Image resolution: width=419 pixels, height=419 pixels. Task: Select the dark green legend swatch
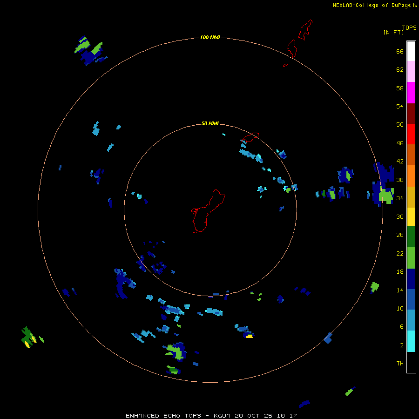tap(411, 237)
